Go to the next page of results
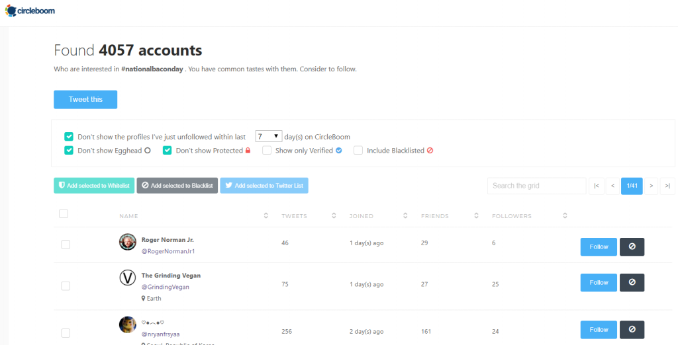This screenshot has height=345, width=678. (x=652, y=186)
